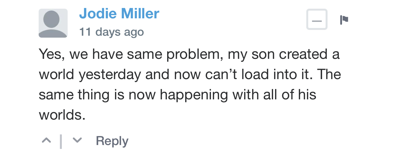Image resolution: width=400 pixels, height=155 pixels.
Task: Click the "Reply" text below the comment
Action: click(112, 141)
